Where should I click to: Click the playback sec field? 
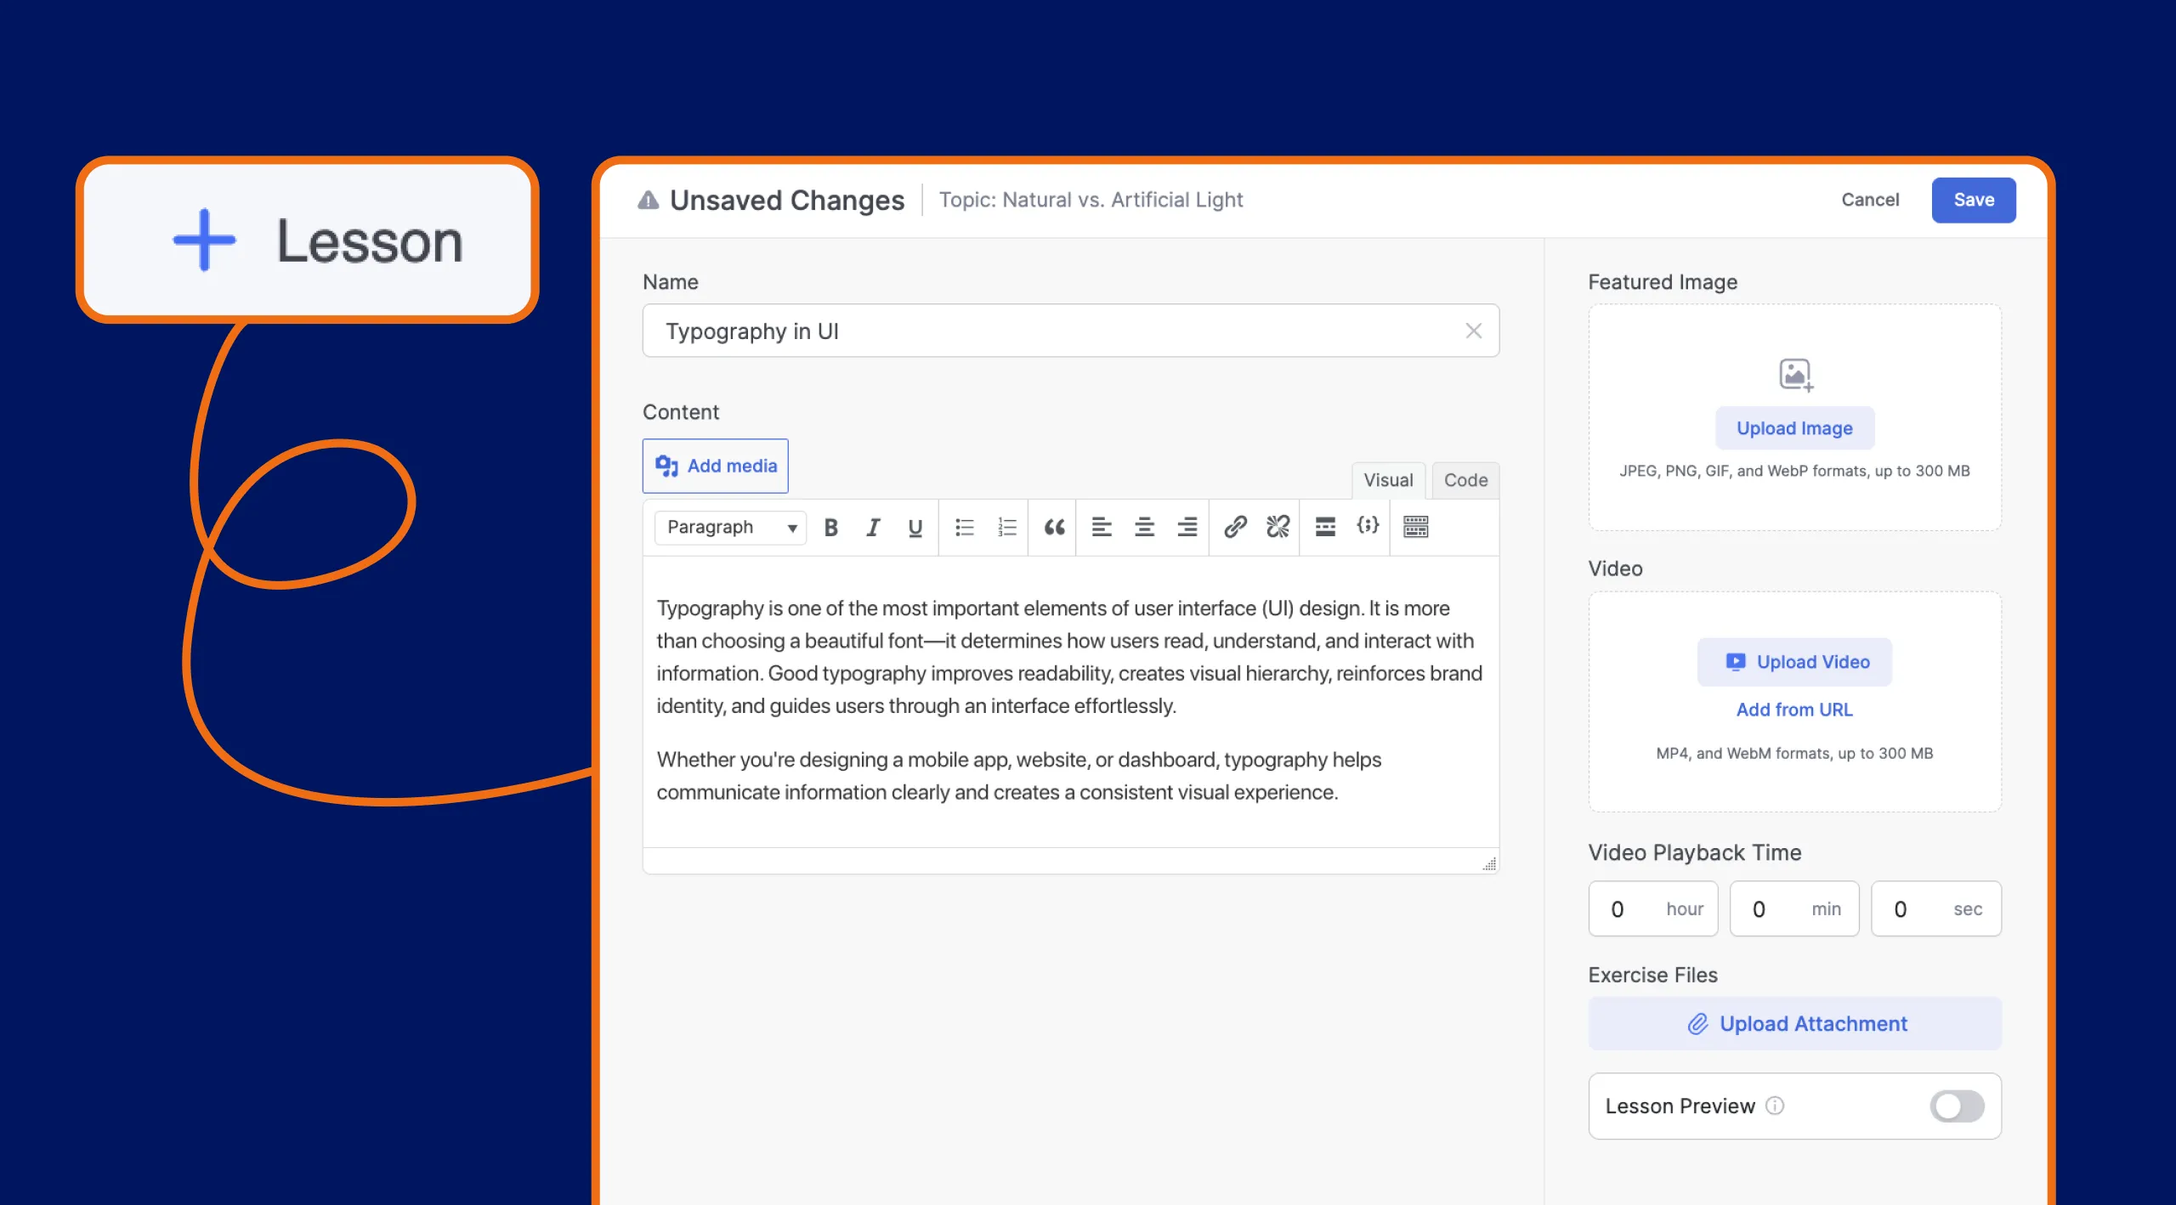click(x=1935, y=909)
